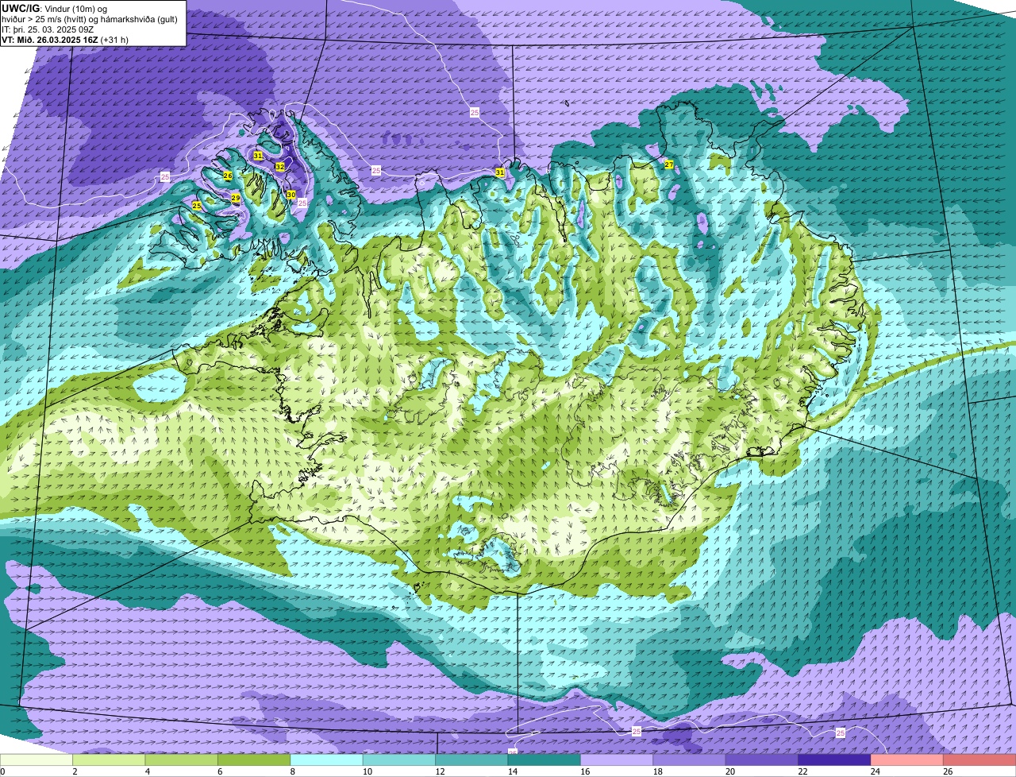Select the 24–26 m/s salmon pink legend swatch
This screenshot has width=1016, height=777.
click(x=907, y=760)
